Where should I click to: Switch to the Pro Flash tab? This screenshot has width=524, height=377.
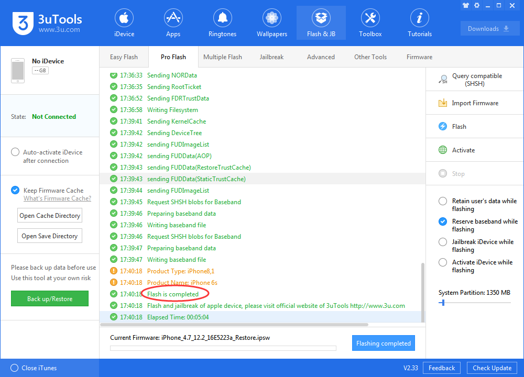pyautogui.click(x=173, y=57)
